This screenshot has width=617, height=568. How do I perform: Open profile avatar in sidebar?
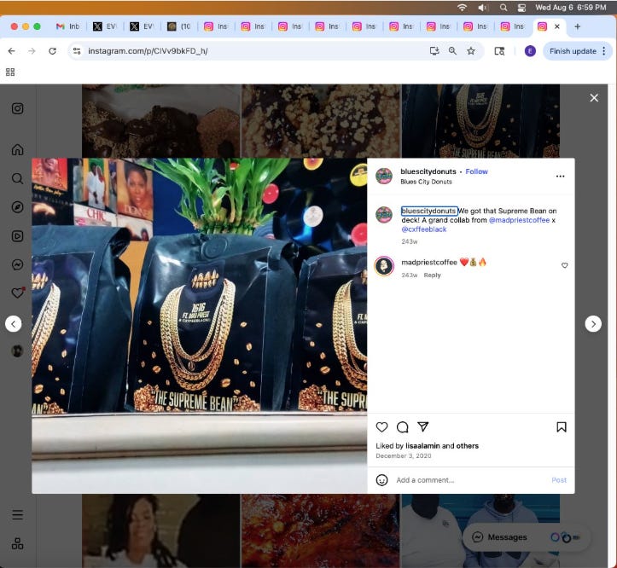coord(17,351)
